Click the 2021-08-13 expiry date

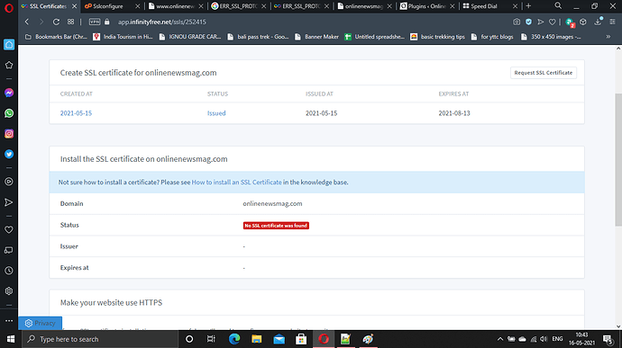(x=454, y=113)
